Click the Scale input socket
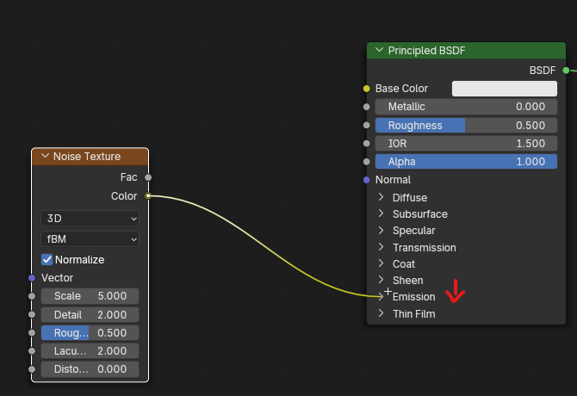Viewport: 577px width, 396px height. tap(32, 296)
